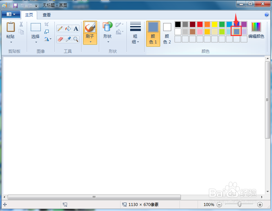Click the vertical scrollbar thumb
The height and width of the screenshot is (211, 272).
(267, 100)
